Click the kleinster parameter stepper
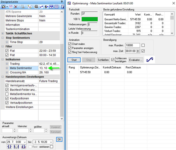 click(30, 131)
